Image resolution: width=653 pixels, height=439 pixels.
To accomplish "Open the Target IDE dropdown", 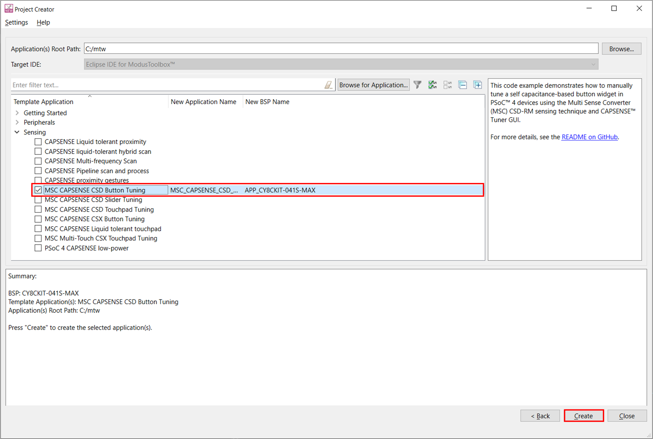I will pyautogui.click(x=341, y=64).
